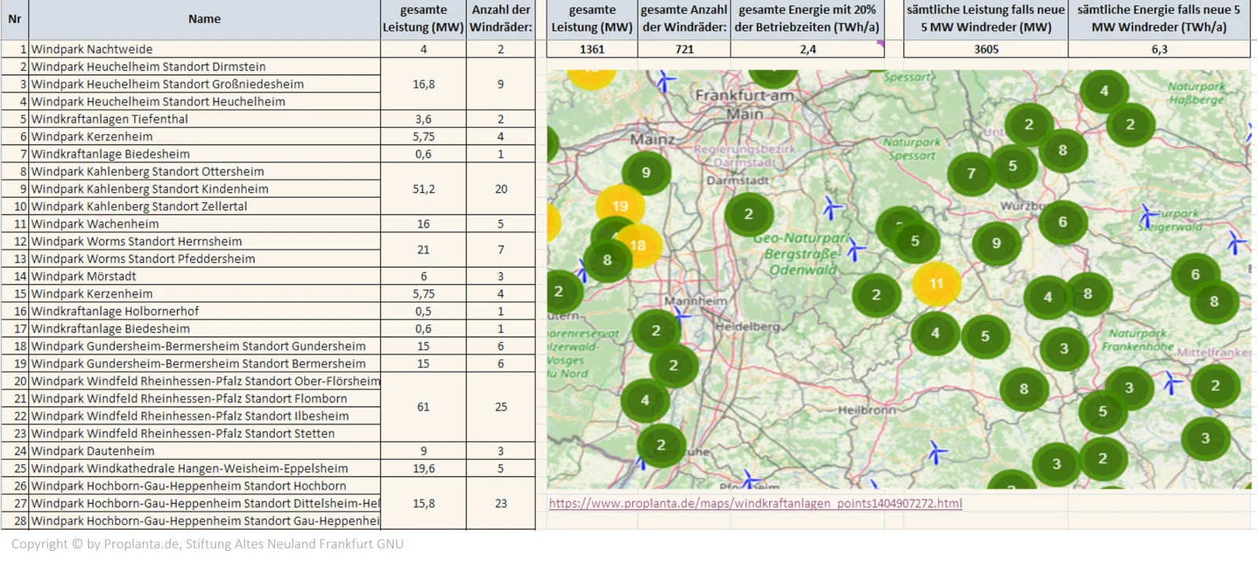Select wind turbine icon right of Darmstadt
The height and width of the screenshot is (561, 1257).
click(832, 208)
